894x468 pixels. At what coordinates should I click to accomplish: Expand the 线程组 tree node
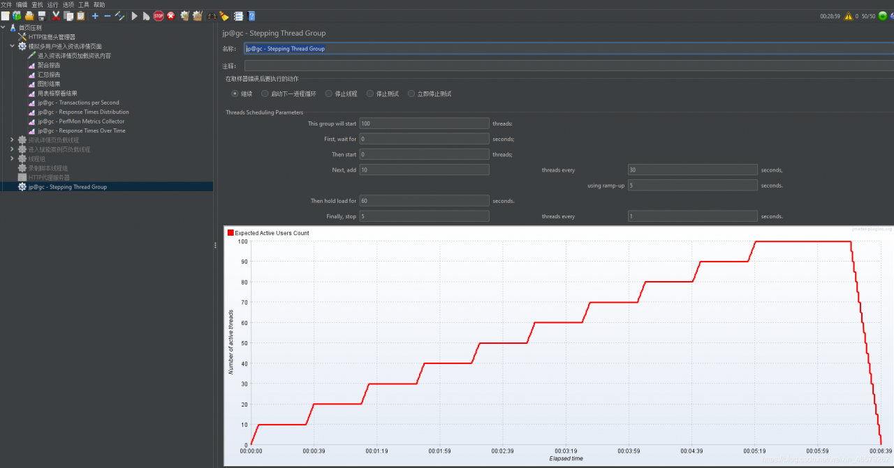click(12, 158)
